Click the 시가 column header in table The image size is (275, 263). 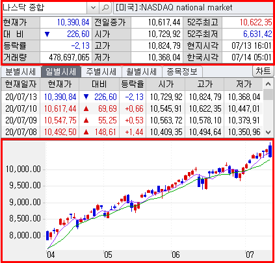166,84
